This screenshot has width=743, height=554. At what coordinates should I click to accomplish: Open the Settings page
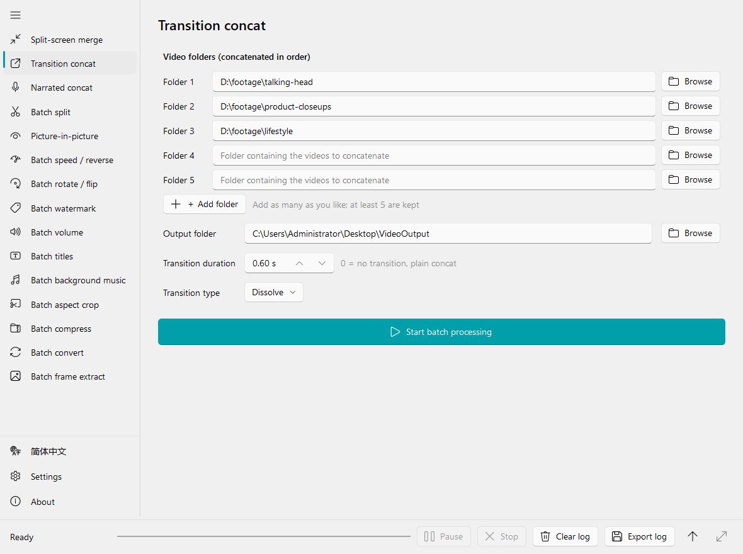pyautogui.click(x=70, y=477)
